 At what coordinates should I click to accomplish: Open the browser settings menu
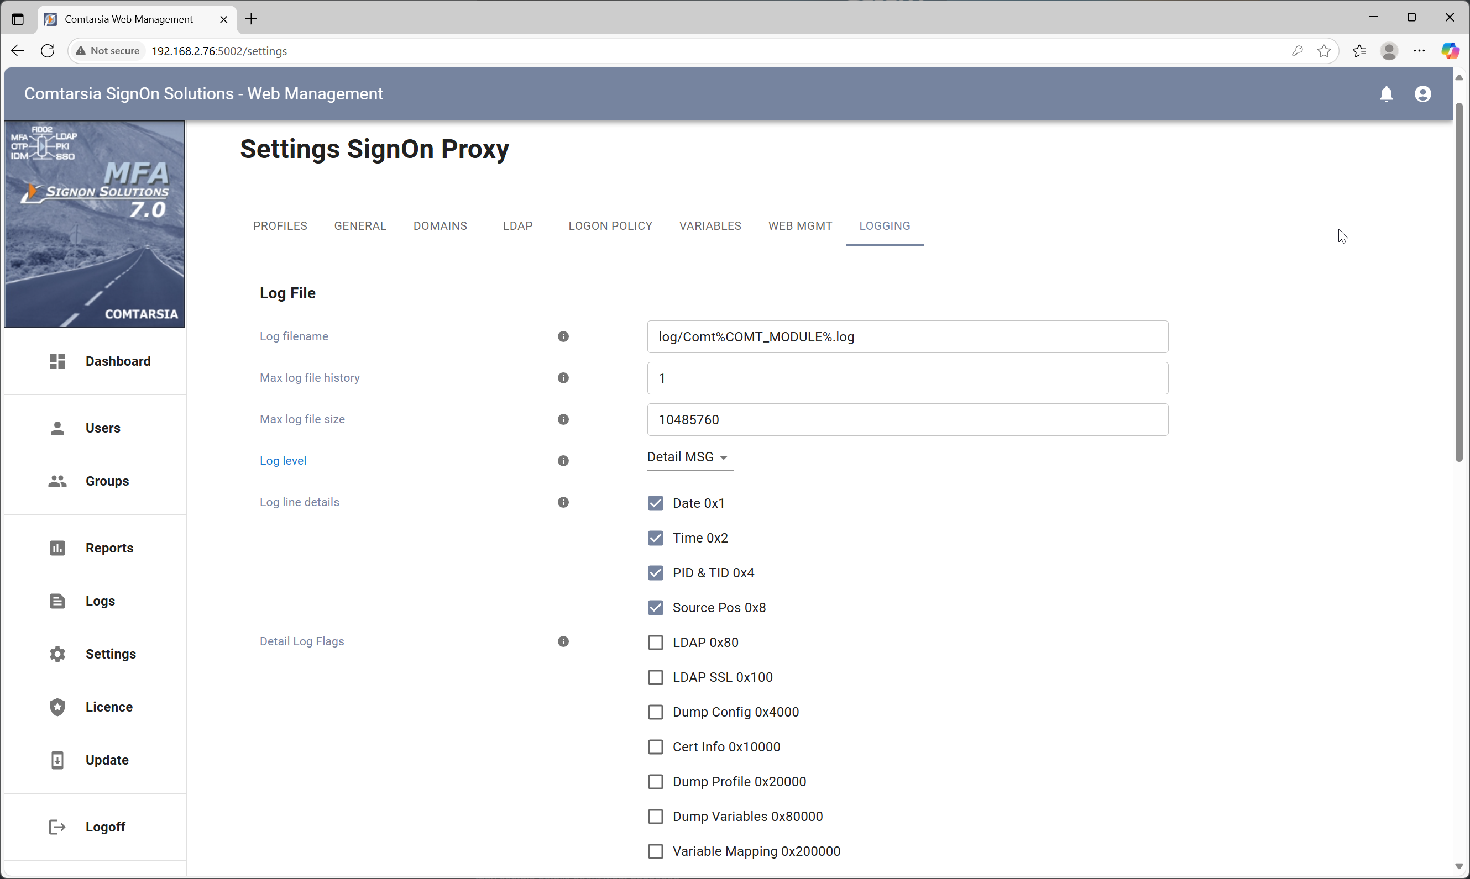(x=1420, y=51)
